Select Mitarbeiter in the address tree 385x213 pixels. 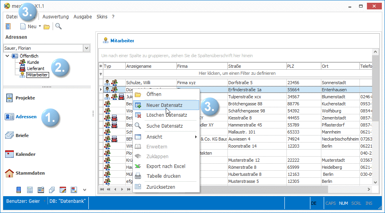38,75
